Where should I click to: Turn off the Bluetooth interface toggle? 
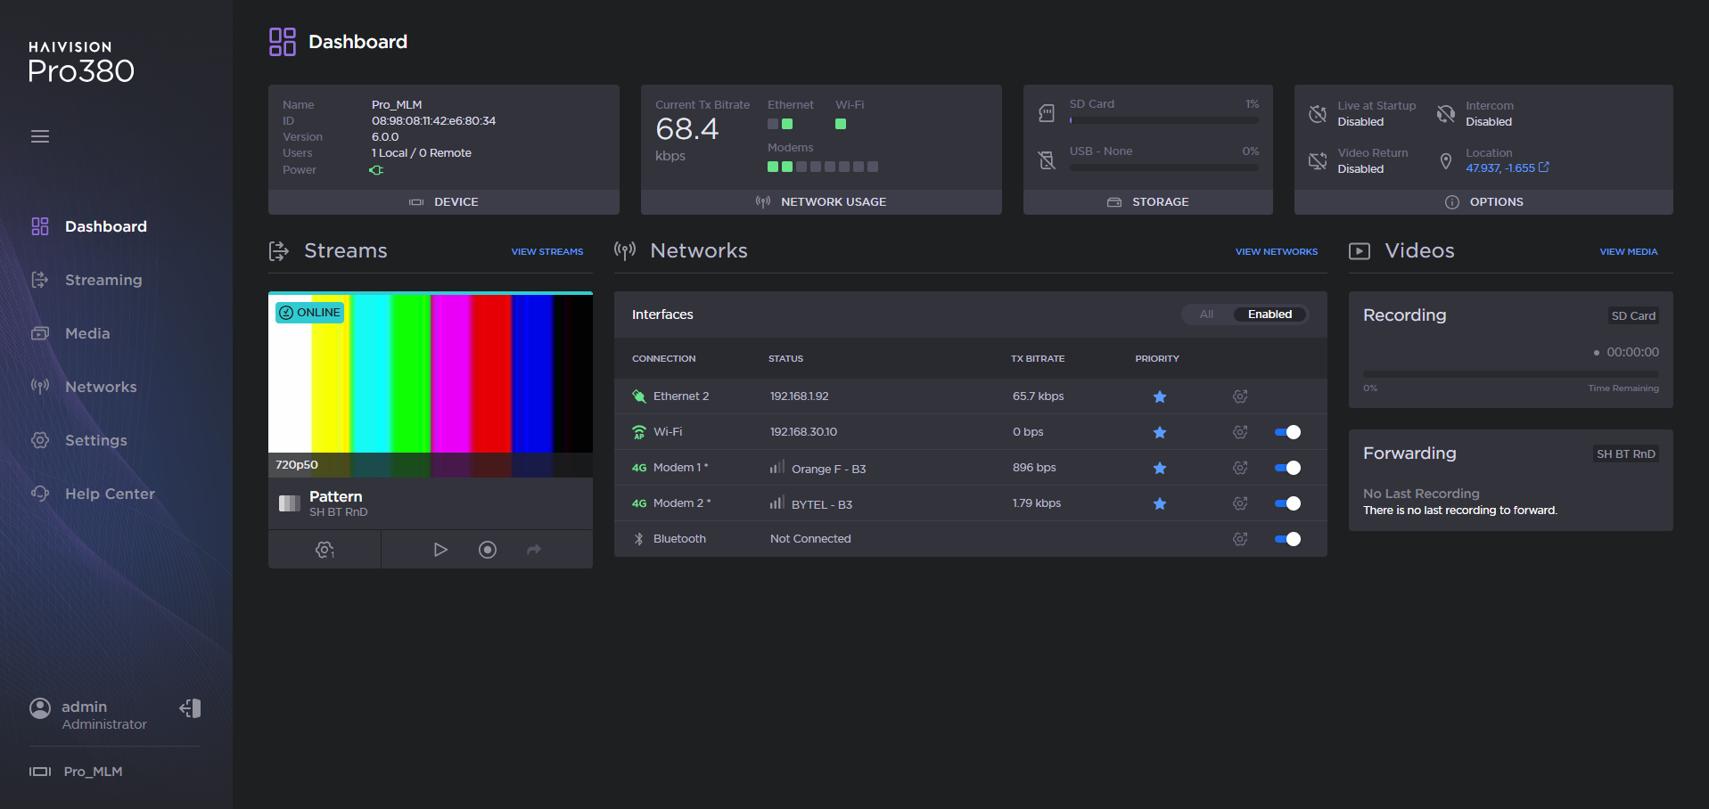pos(1287,539)
